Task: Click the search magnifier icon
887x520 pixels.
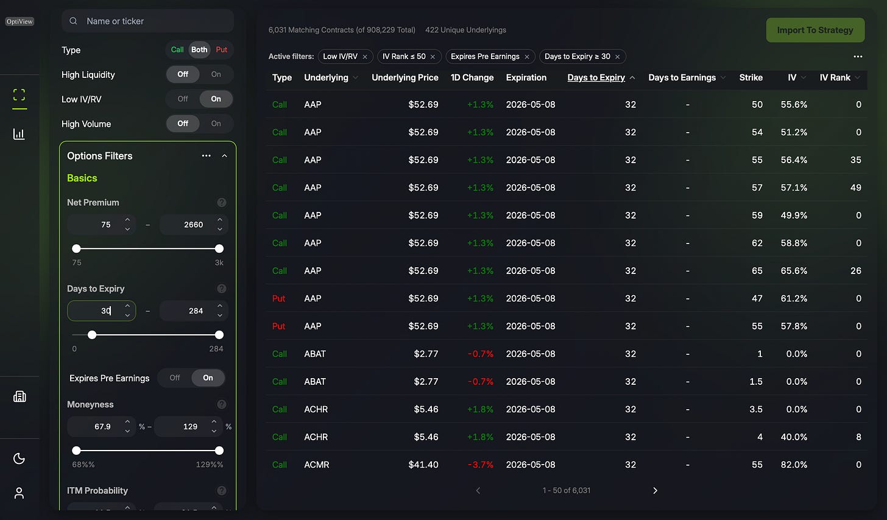Action: pos(73,21)
